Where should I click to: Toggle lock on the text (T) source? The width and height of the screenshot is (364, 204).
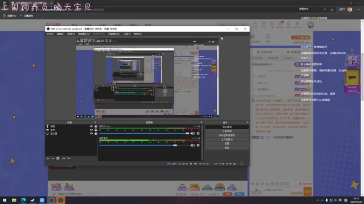pyautogui.click(x=96, y=126)
